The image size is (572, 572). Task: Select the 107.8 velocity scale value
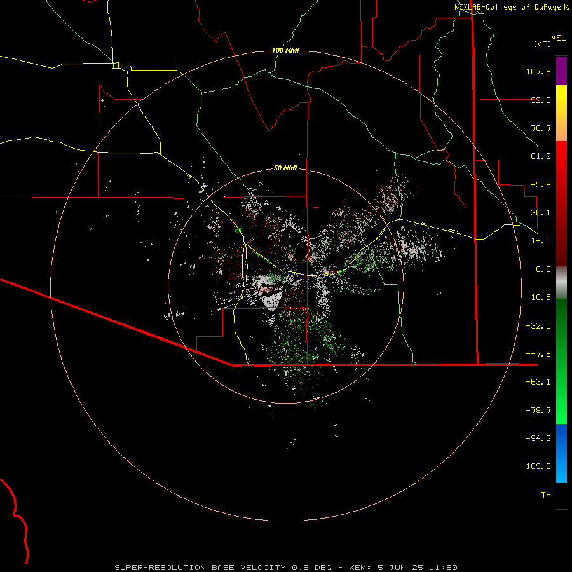point(538,71)
